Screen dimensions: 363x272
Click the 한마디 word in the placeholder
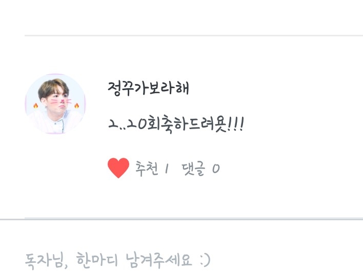click(97, 260)
